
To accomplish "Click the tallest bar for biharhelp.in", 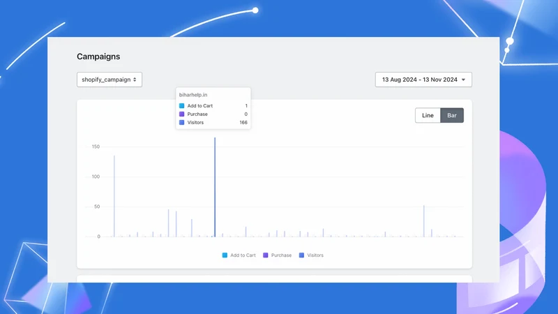I will [215, 187].
